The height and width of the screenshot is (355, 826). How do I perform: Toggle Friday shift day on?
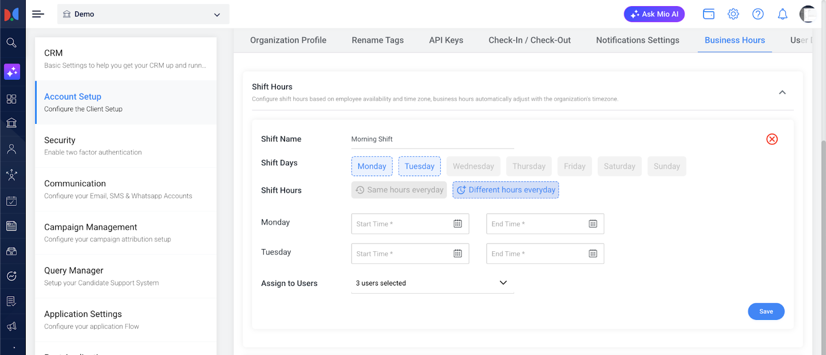(574, 166)
